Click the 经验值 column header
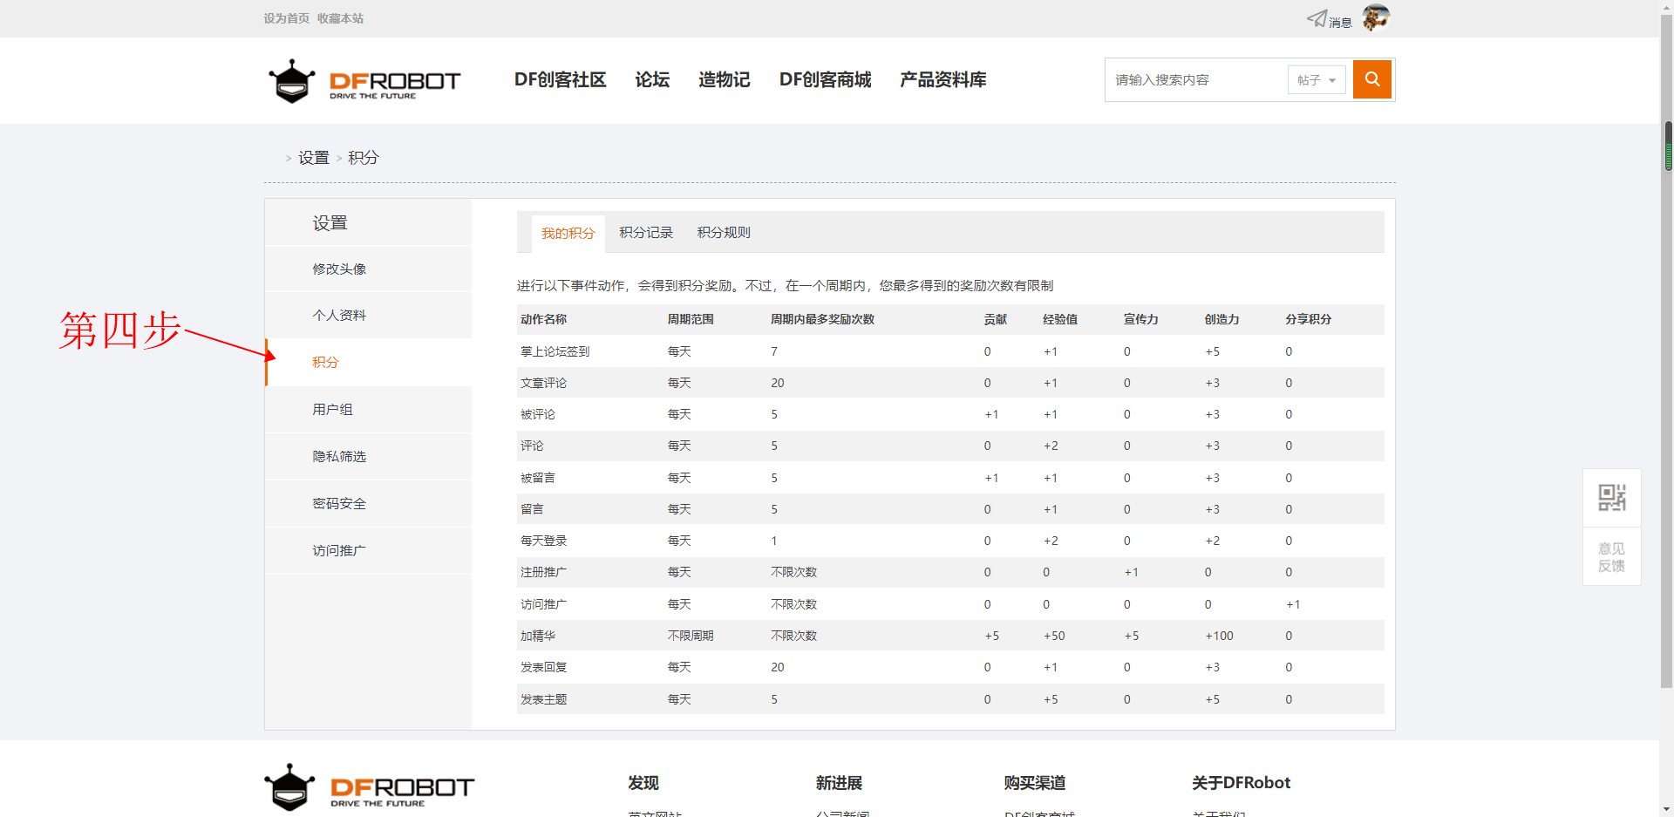 [1059, 319]
